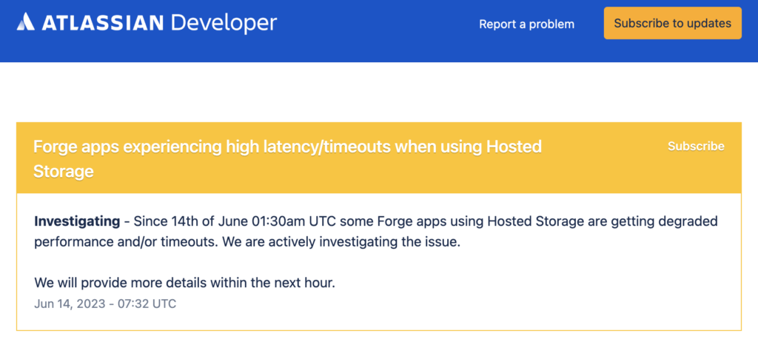This screenshot has width=758, height=345.
Task: Open the Report a problem link
Action: 526,24
